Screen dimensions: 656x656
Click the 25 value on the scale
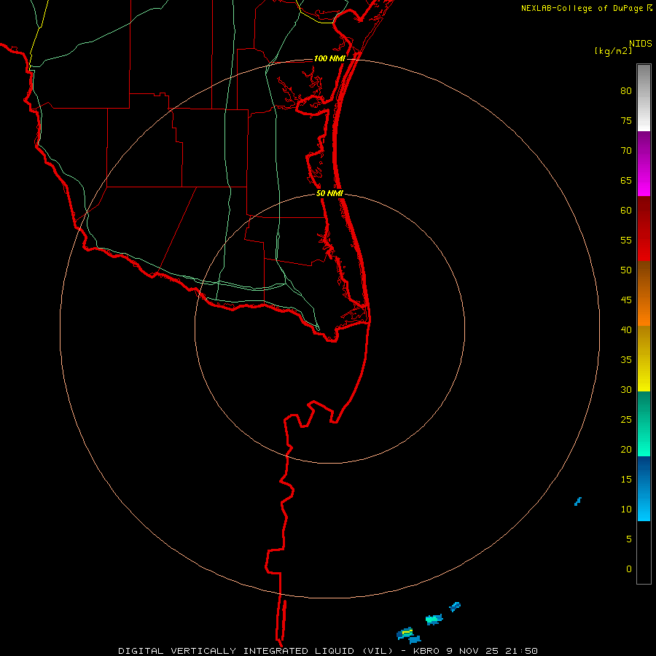pos(626,420)
